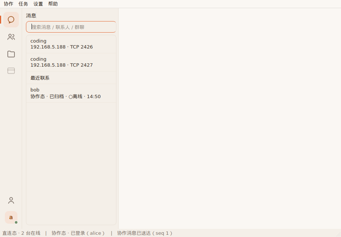
Task: Click status text 直连态 · 2 台在线
Action: tap(21, 233)
